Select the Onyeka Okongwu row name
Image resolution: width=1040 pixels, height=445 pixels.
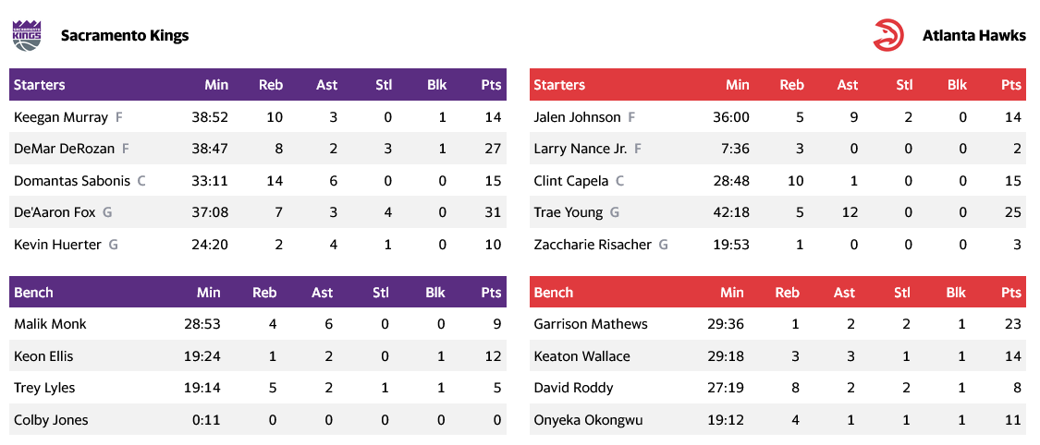click(588, 420)
